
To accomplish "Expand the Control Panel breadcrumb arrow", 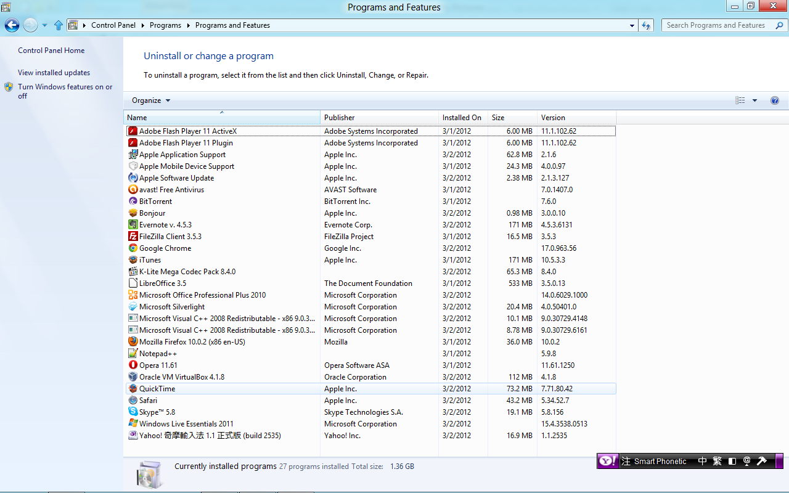I will coord(142,25).
